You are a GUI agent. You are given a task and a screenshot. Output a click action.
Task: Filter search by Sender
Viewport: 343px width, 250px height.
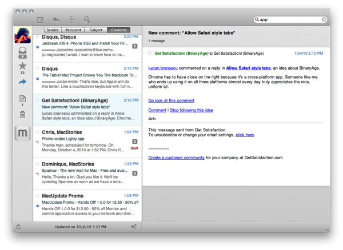[x=53, y=30]
